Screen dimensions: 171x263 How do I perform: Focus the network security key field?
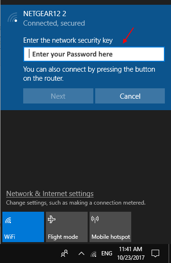point(94,54)
